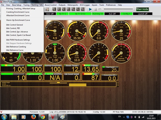Click the Coolant Temp numeric display
Screen dimensions: 161x120
pyautogui.click(x=91, y=77)
